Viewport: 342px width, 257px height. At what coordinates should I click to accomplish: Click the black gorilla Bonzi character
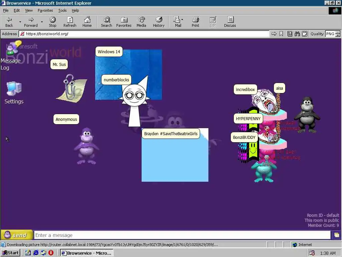(307, 115)
